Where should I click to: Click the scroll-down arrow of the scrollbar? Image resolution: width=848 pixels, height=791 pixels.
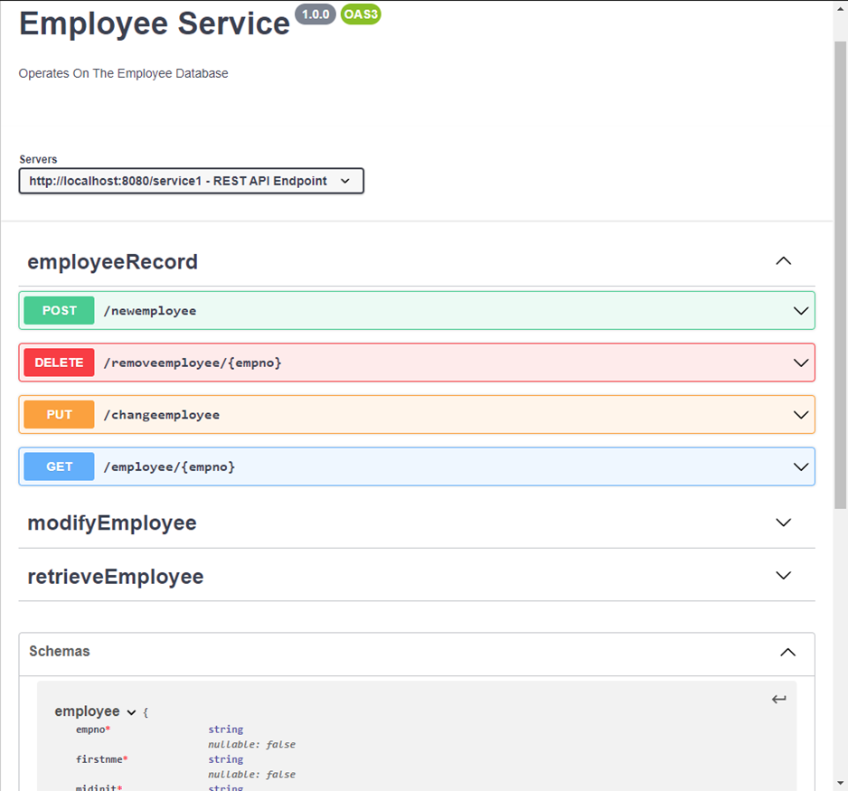pos(841,782)
